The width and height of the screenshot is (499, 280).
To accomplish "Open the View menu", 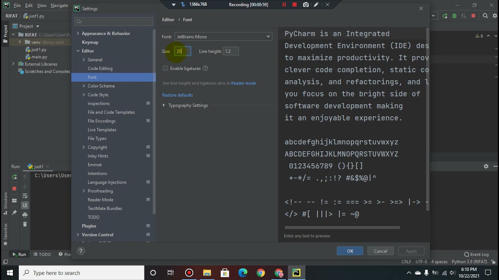I will coord(42,5).
